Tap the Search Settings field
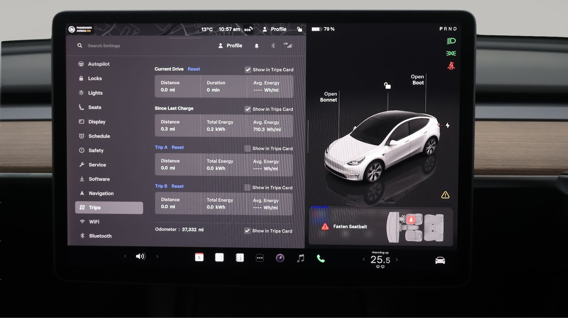Image resolution: width=568 pixels, height=318 pixels. [x=104, y=45]
